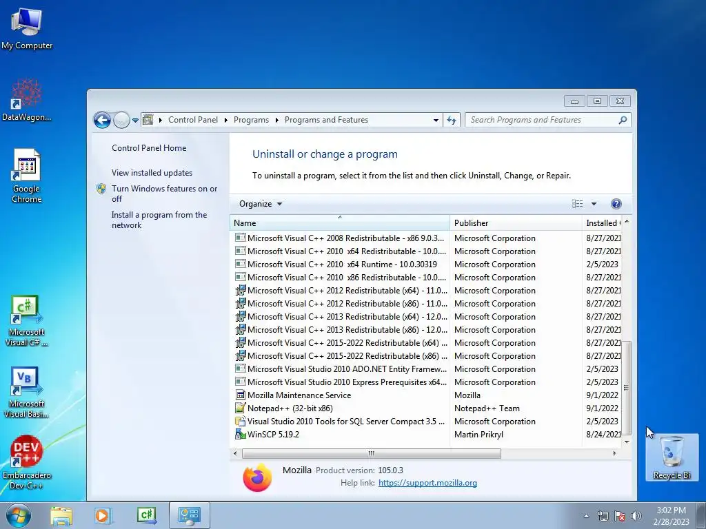Select Visual C++ 2013 Redistributable (x64) row
The image size is (706, 529).
click(427, 317)
